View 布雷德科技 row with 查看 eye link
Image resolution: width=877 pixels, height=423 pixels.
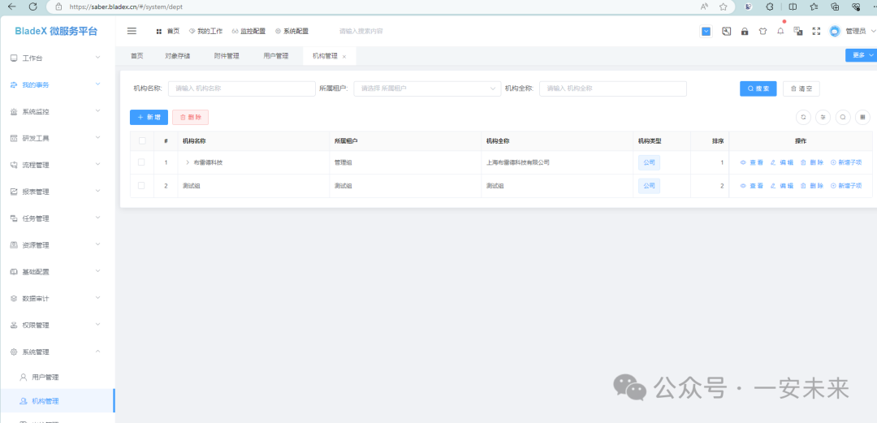(x=752, y=162)
